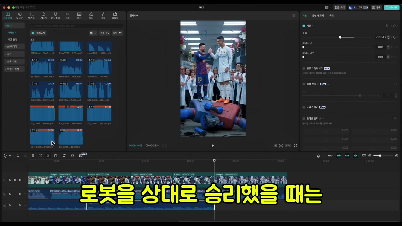Click the -16.0dB volume stepper
The width and height of the screenshot is (402, 226).
pos(388,37)
